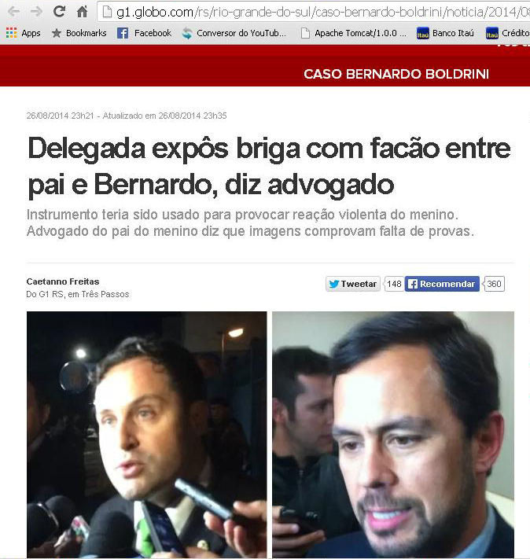
Task: Open the Apps grid icon in bookmarks bar
Action: [x=23, y=33]
